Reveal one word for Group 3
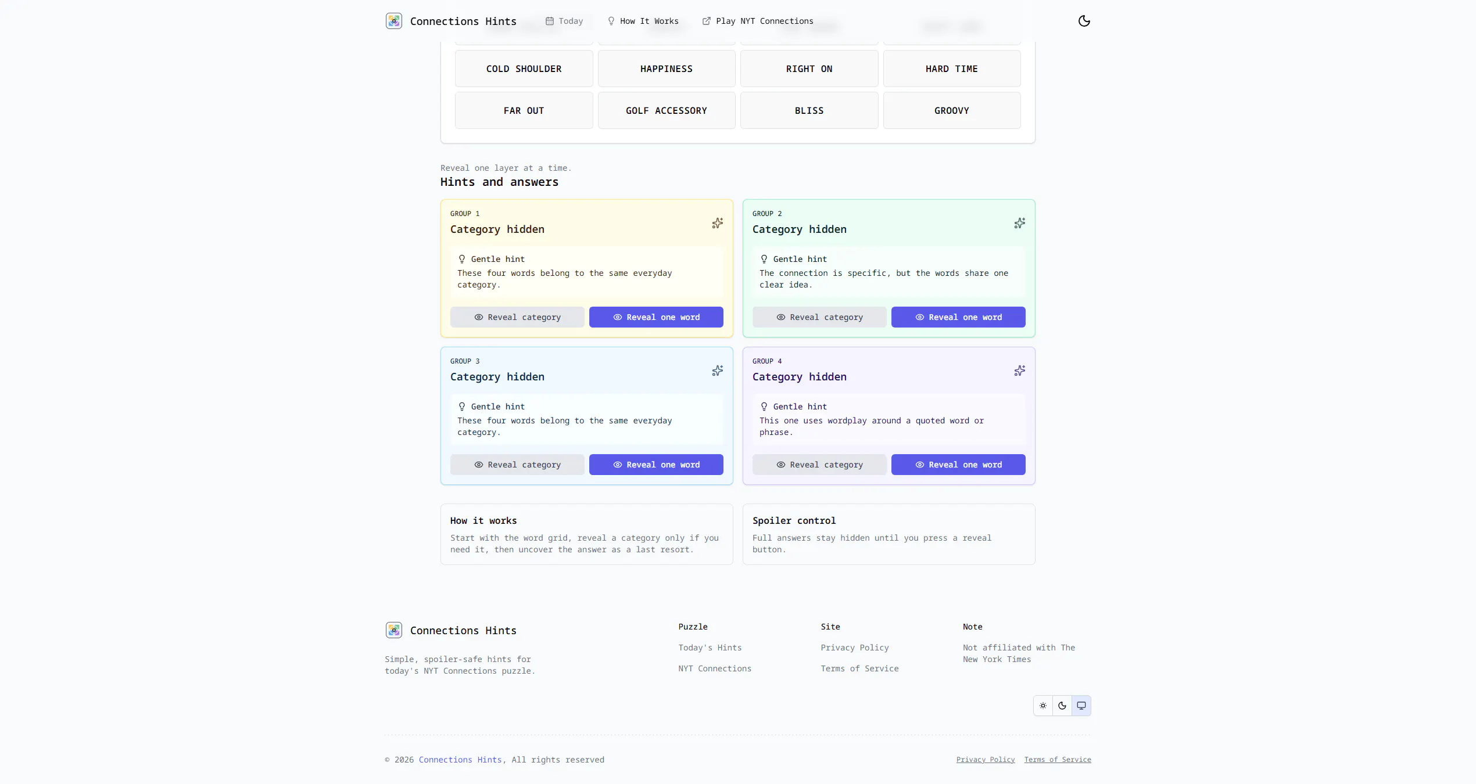The width and height of the screenshot is (1476, 784). click(656, 465)
